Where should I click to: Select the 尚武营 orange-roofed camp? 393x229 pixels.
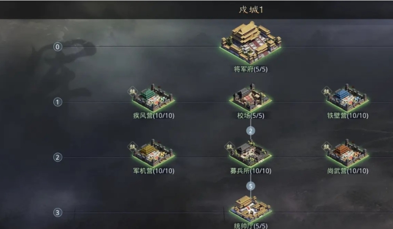pos(348,153)
